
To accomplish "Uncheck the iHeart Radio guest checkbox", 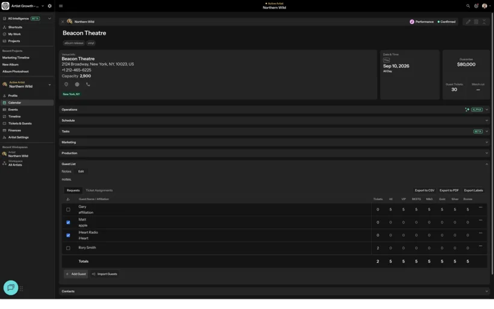I will [x=68, y=236].
